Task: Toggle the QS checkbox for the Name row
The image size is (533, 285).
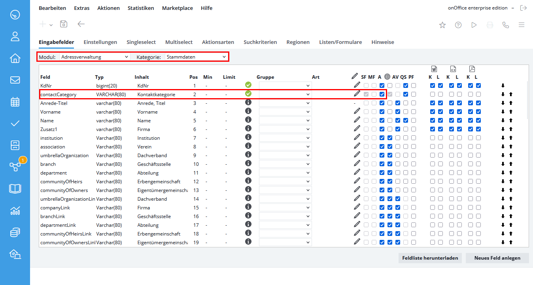Action: point(405,120)
